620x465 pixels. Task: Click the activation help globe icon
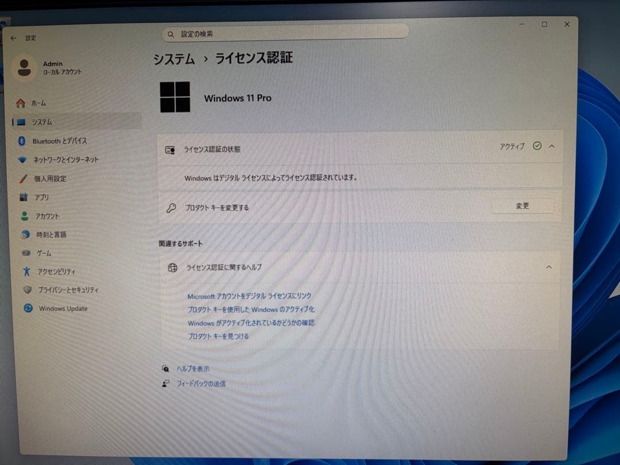click(x=172, y=268)
